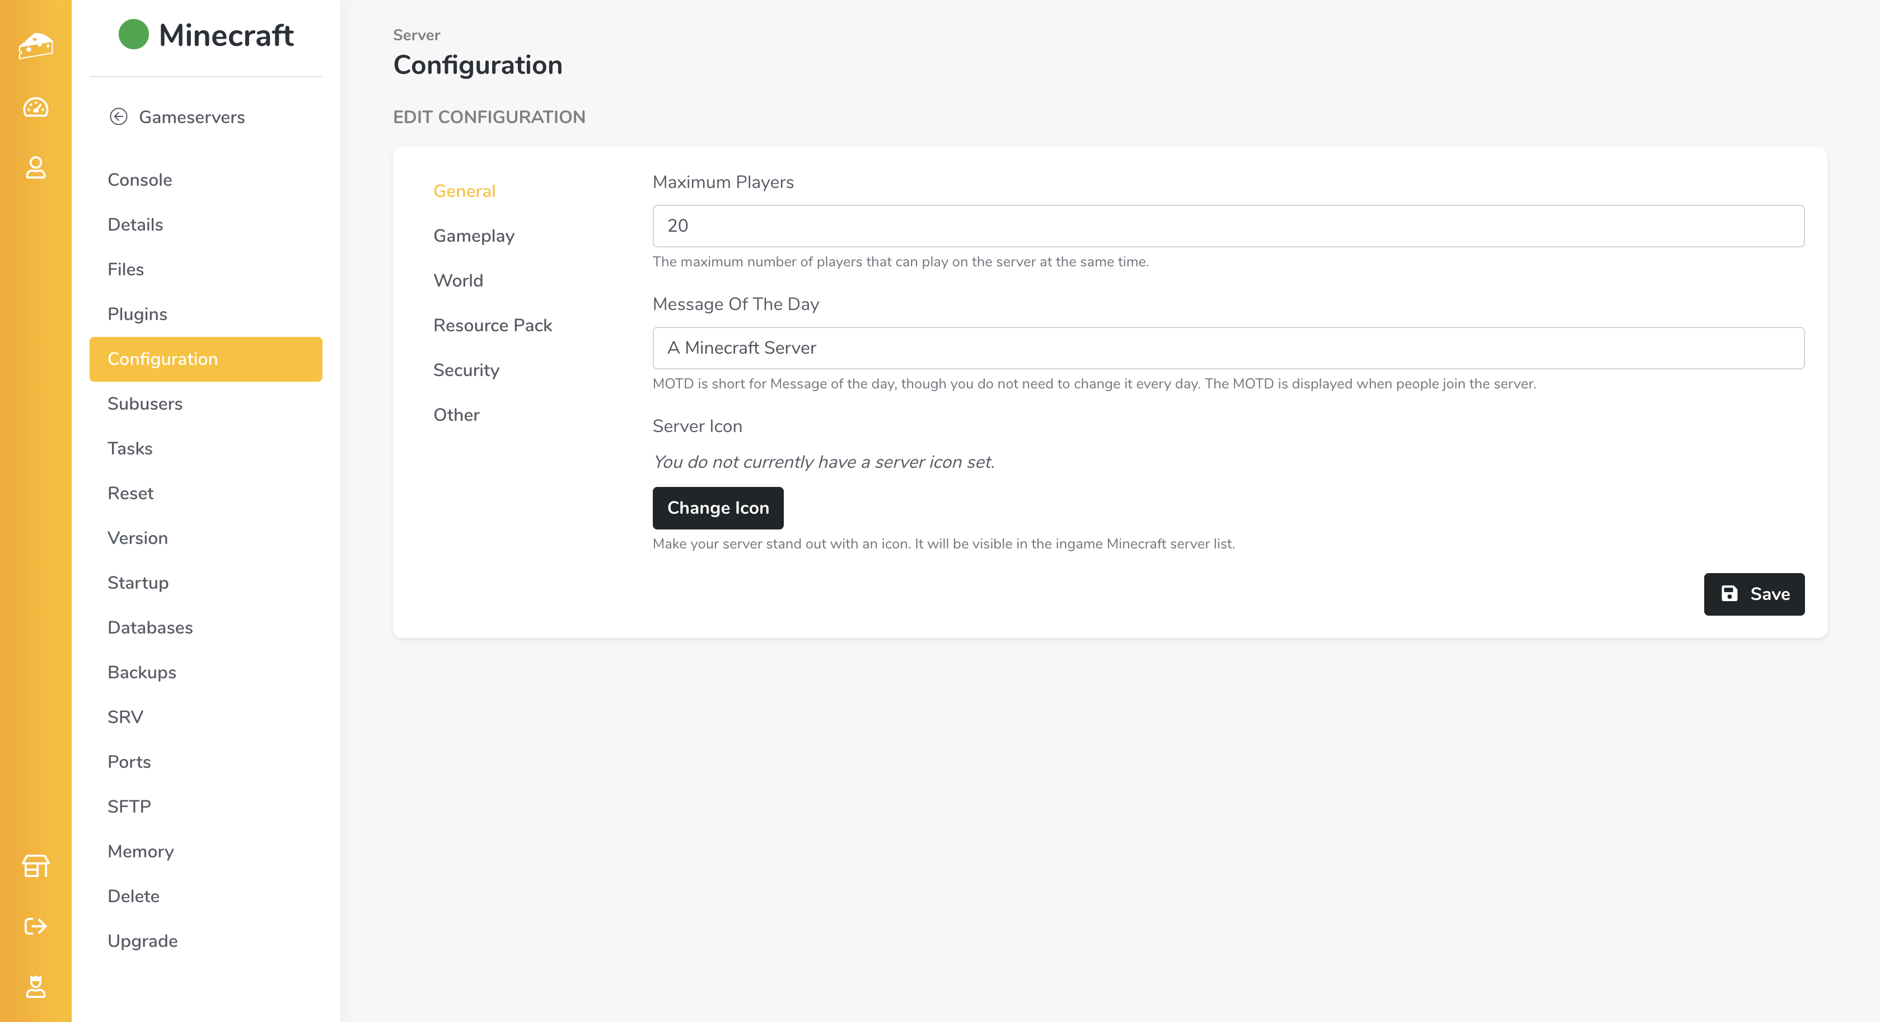The image size is (1880, 1022).
Task: Click the back arrow beside Gameservers
Action: pos(118,117)
